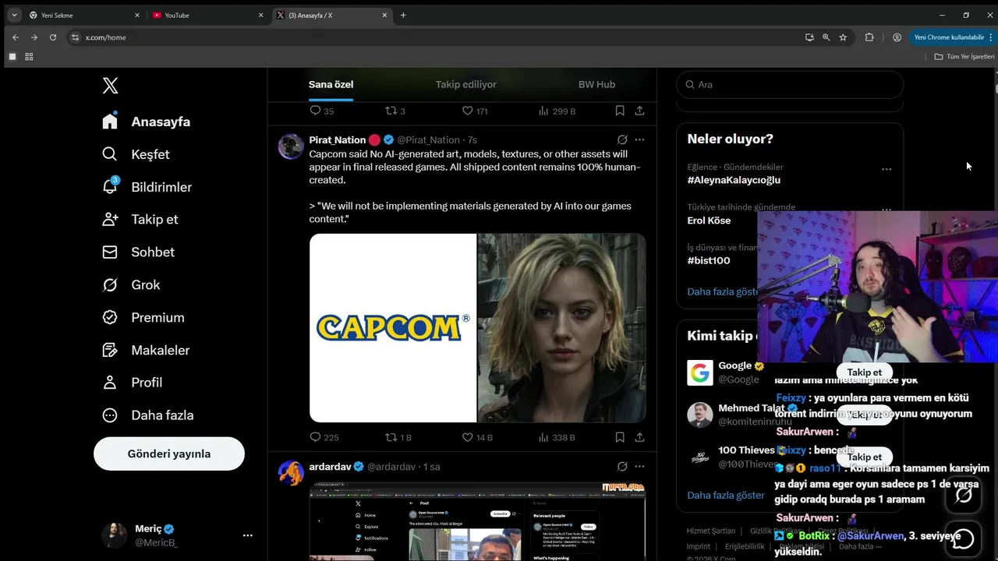Go back in Chrome
The height and width of the screenshot is (561, 998).
pyautogui.click(x=15, y=37)
